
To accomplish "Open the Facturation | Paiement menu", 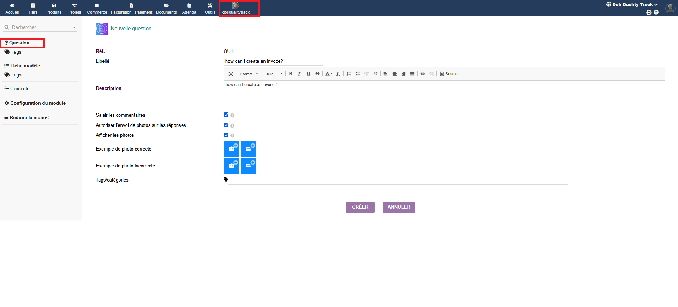I will 131,9.
